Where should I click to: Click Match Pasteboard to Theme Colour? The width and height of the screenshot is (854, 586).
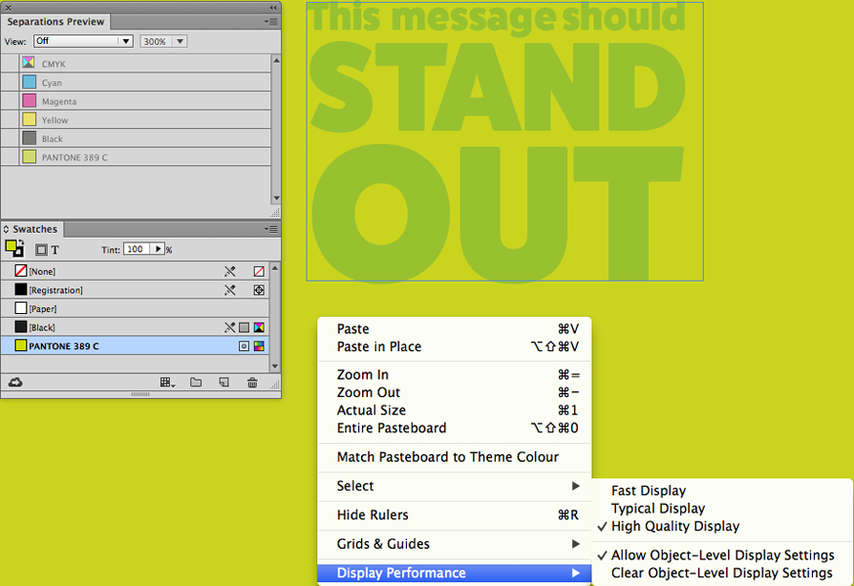coord(447,457)
